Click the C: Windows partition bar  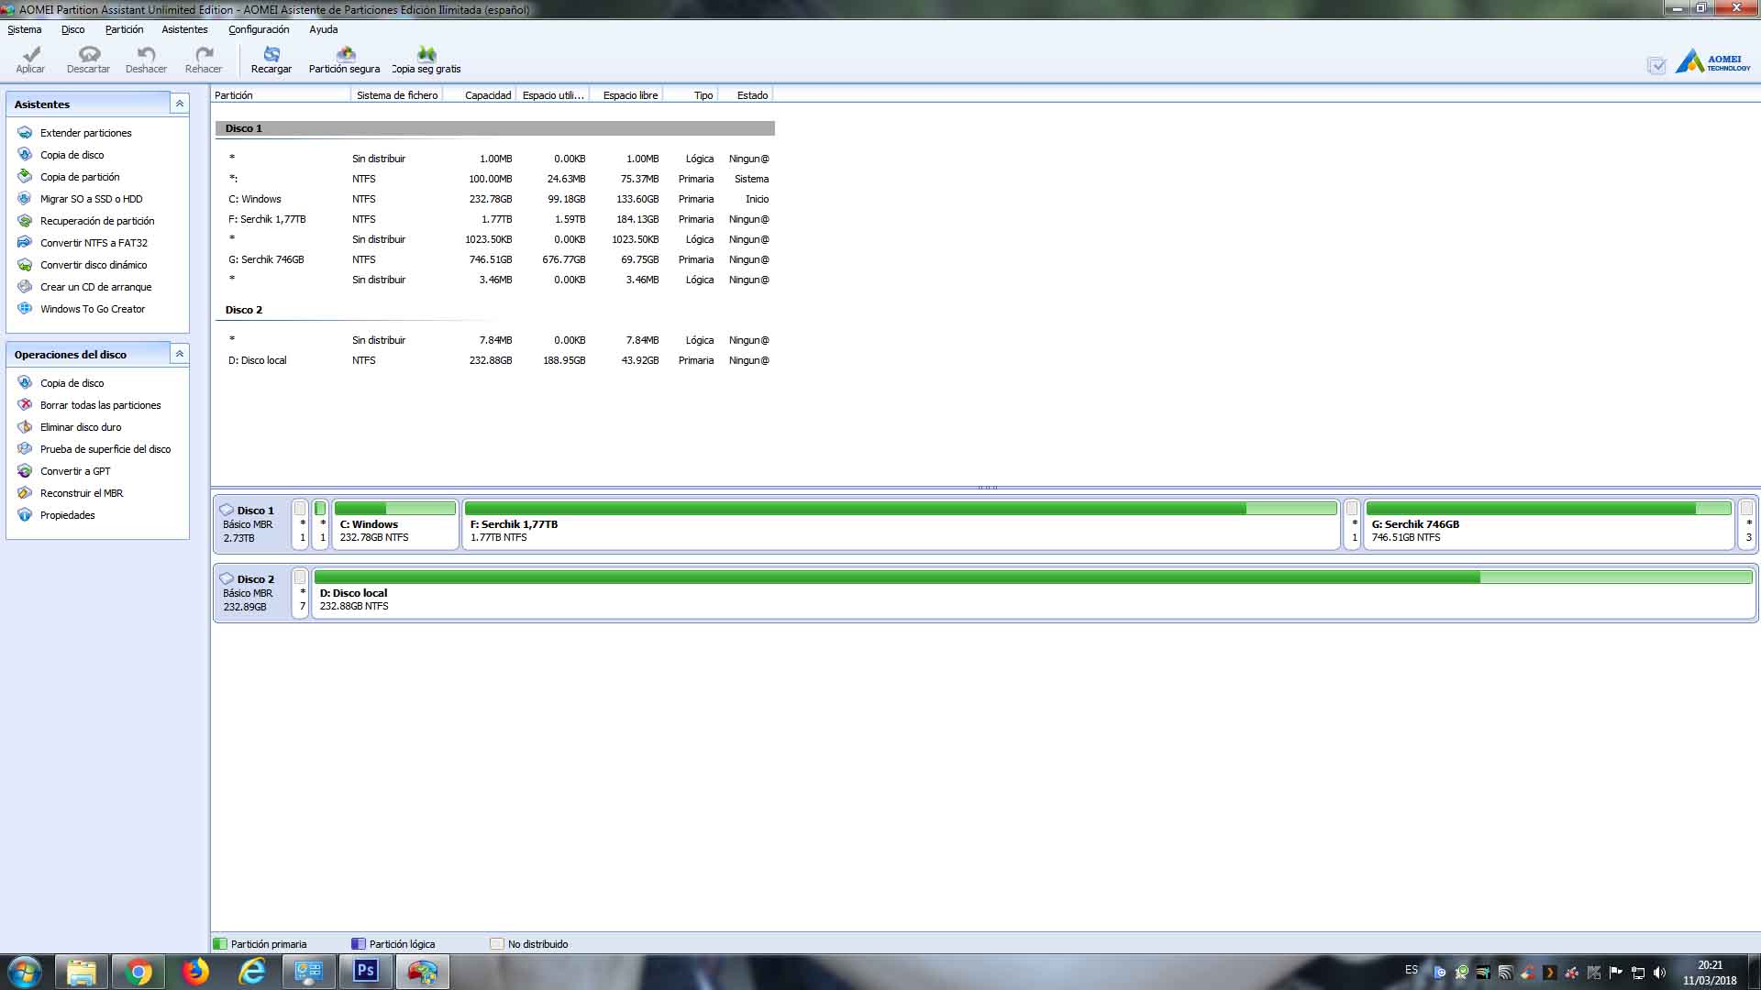pos(395,524)
